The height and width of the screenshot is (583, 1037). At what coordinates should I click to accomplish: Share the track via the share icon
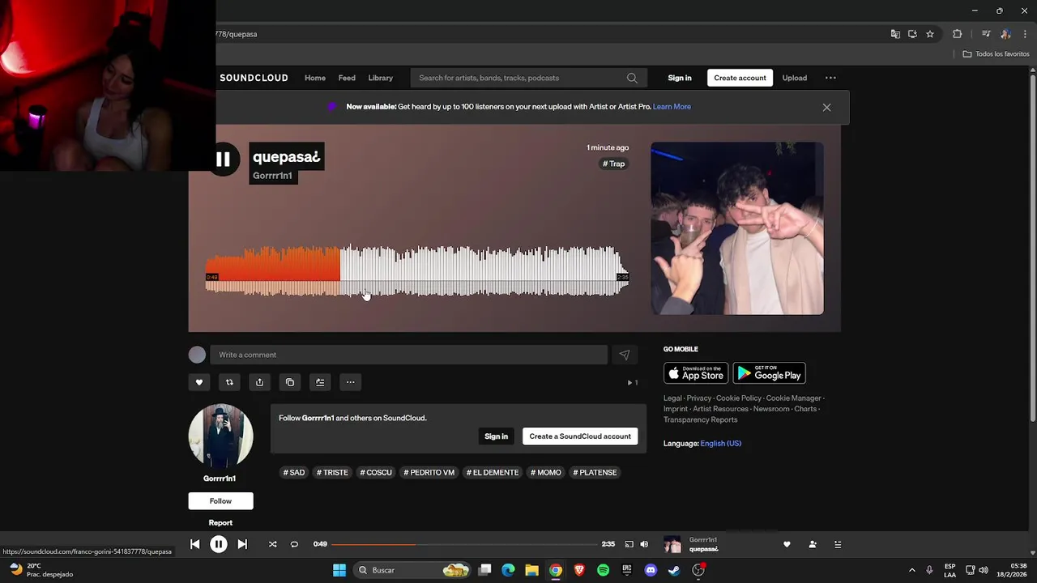[259, 382]
